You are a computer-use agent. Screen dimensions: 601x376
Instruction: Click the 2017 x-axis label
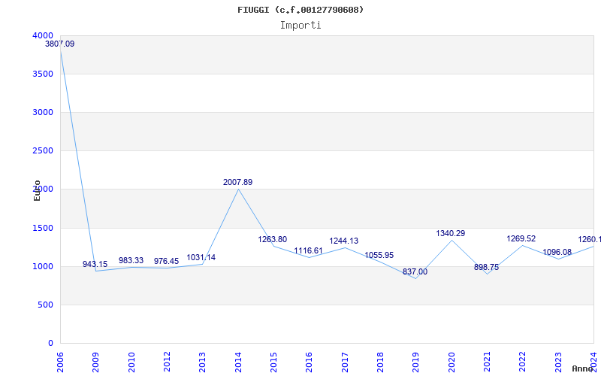click(345, 362)
